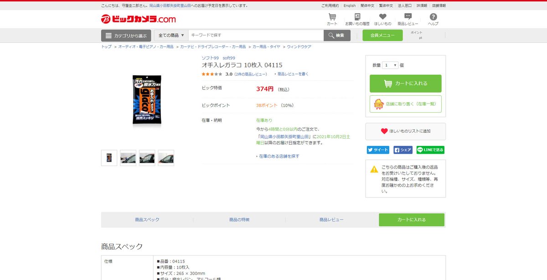Open the cart icon in header
This screenshot has height=280, width=547.
tap(332, 19)
